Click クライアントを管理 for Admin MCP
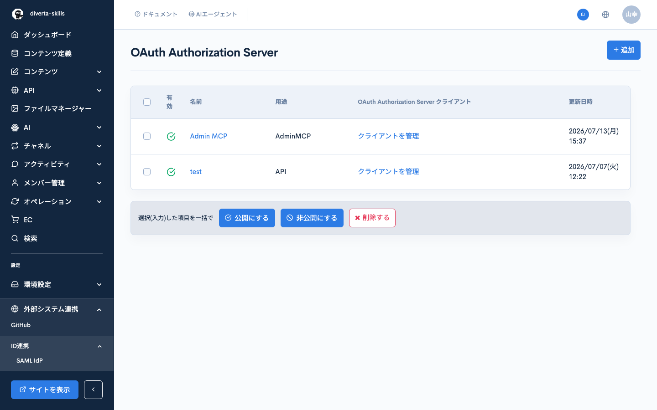This screenshot has height=410, width=657. pos(388,136)
